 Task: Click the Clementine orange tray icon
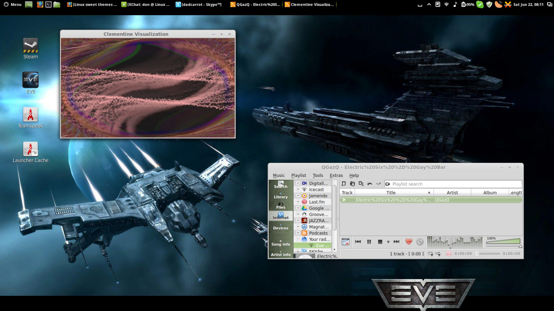(x=499, y=4)
